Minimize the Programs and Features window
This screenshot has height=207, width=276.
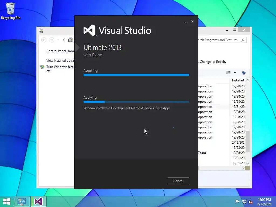tap(227, 30)
